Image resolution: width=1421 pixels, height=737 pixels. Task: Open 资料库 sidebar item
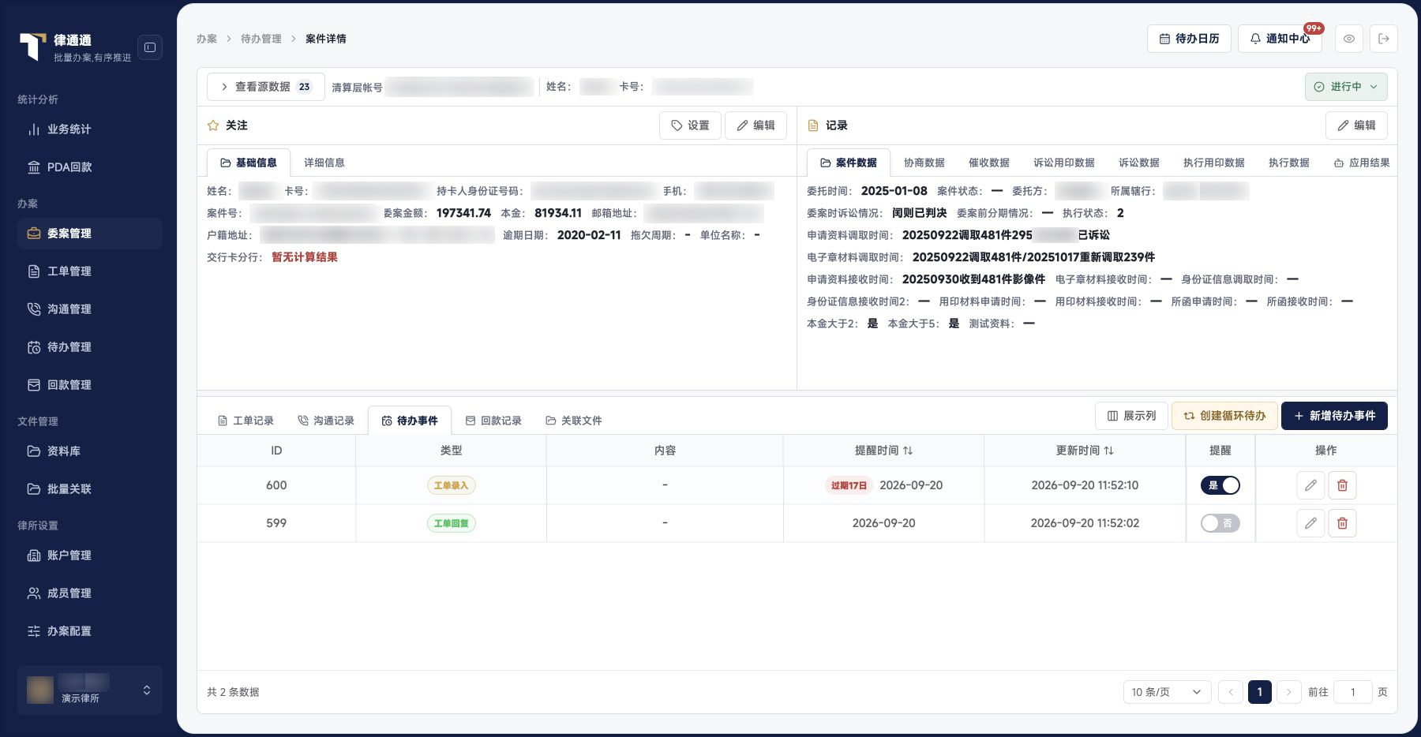point(90,451)
